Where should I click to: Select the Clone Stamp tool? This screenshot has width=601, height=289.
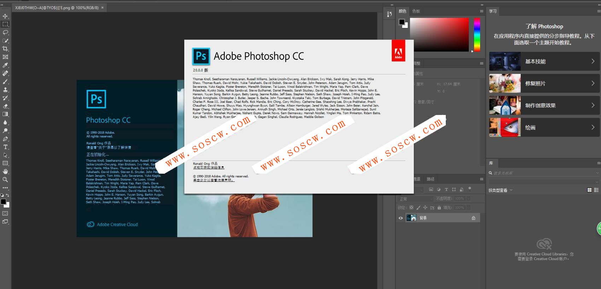[x=5, y=89]
